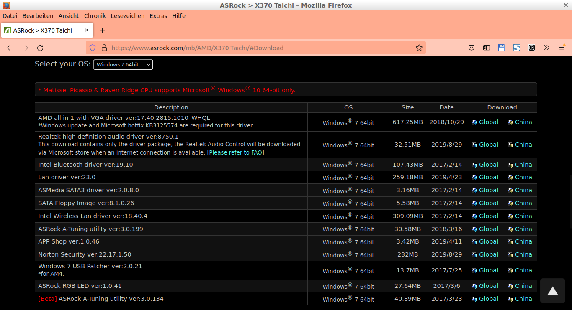
Task: Click download icon beside China for ASRock RGB LED
Action: 510,286
